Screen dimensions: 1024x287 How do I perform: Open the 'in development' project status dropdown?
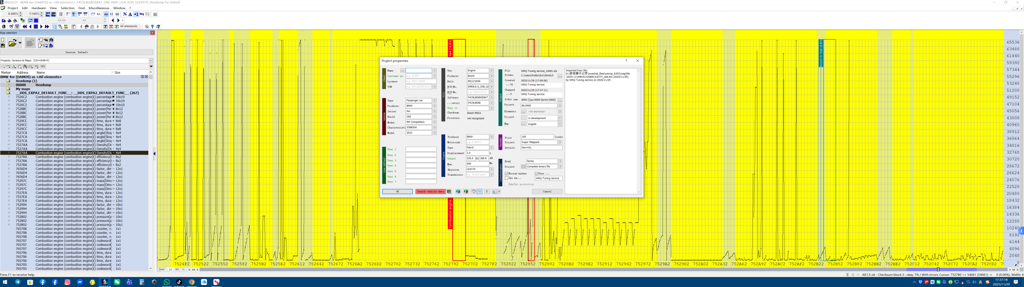point(560,118)
